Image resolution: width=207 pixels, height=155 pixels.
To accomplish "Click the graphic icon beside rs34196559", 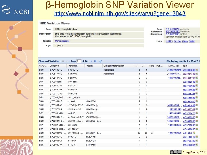I will coord(197,97).
